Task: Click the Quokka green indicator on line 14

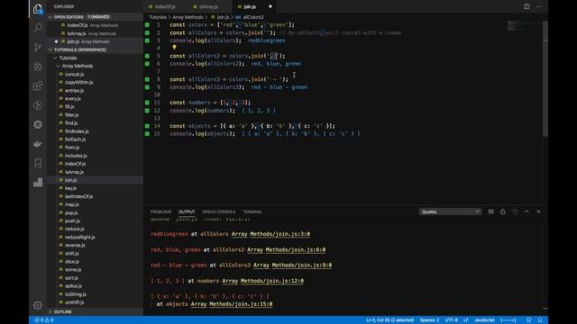Action: (147, 126)
